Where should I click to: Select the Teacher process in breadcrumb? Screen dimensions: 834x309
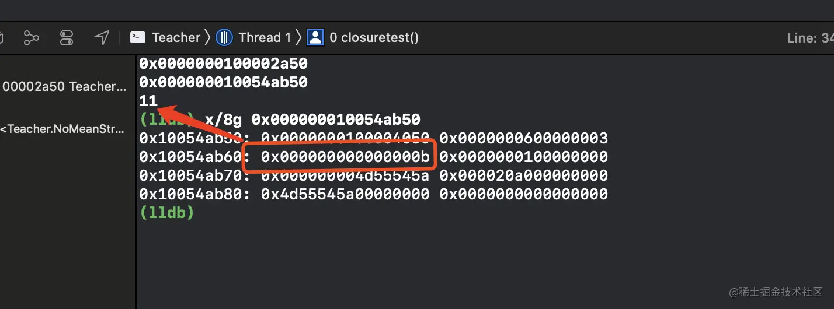point(176,38)
